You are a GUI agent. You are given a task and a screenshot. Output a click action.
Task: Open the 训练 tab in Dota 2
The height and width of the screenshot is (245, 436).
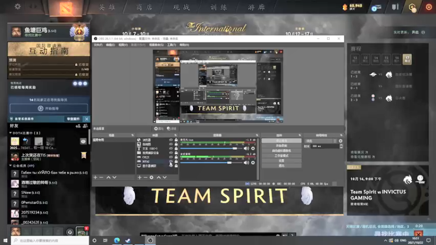219,8
